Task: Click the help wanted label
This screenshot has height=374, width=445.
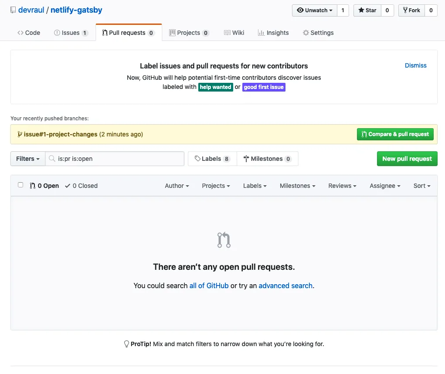Action: 215,87
